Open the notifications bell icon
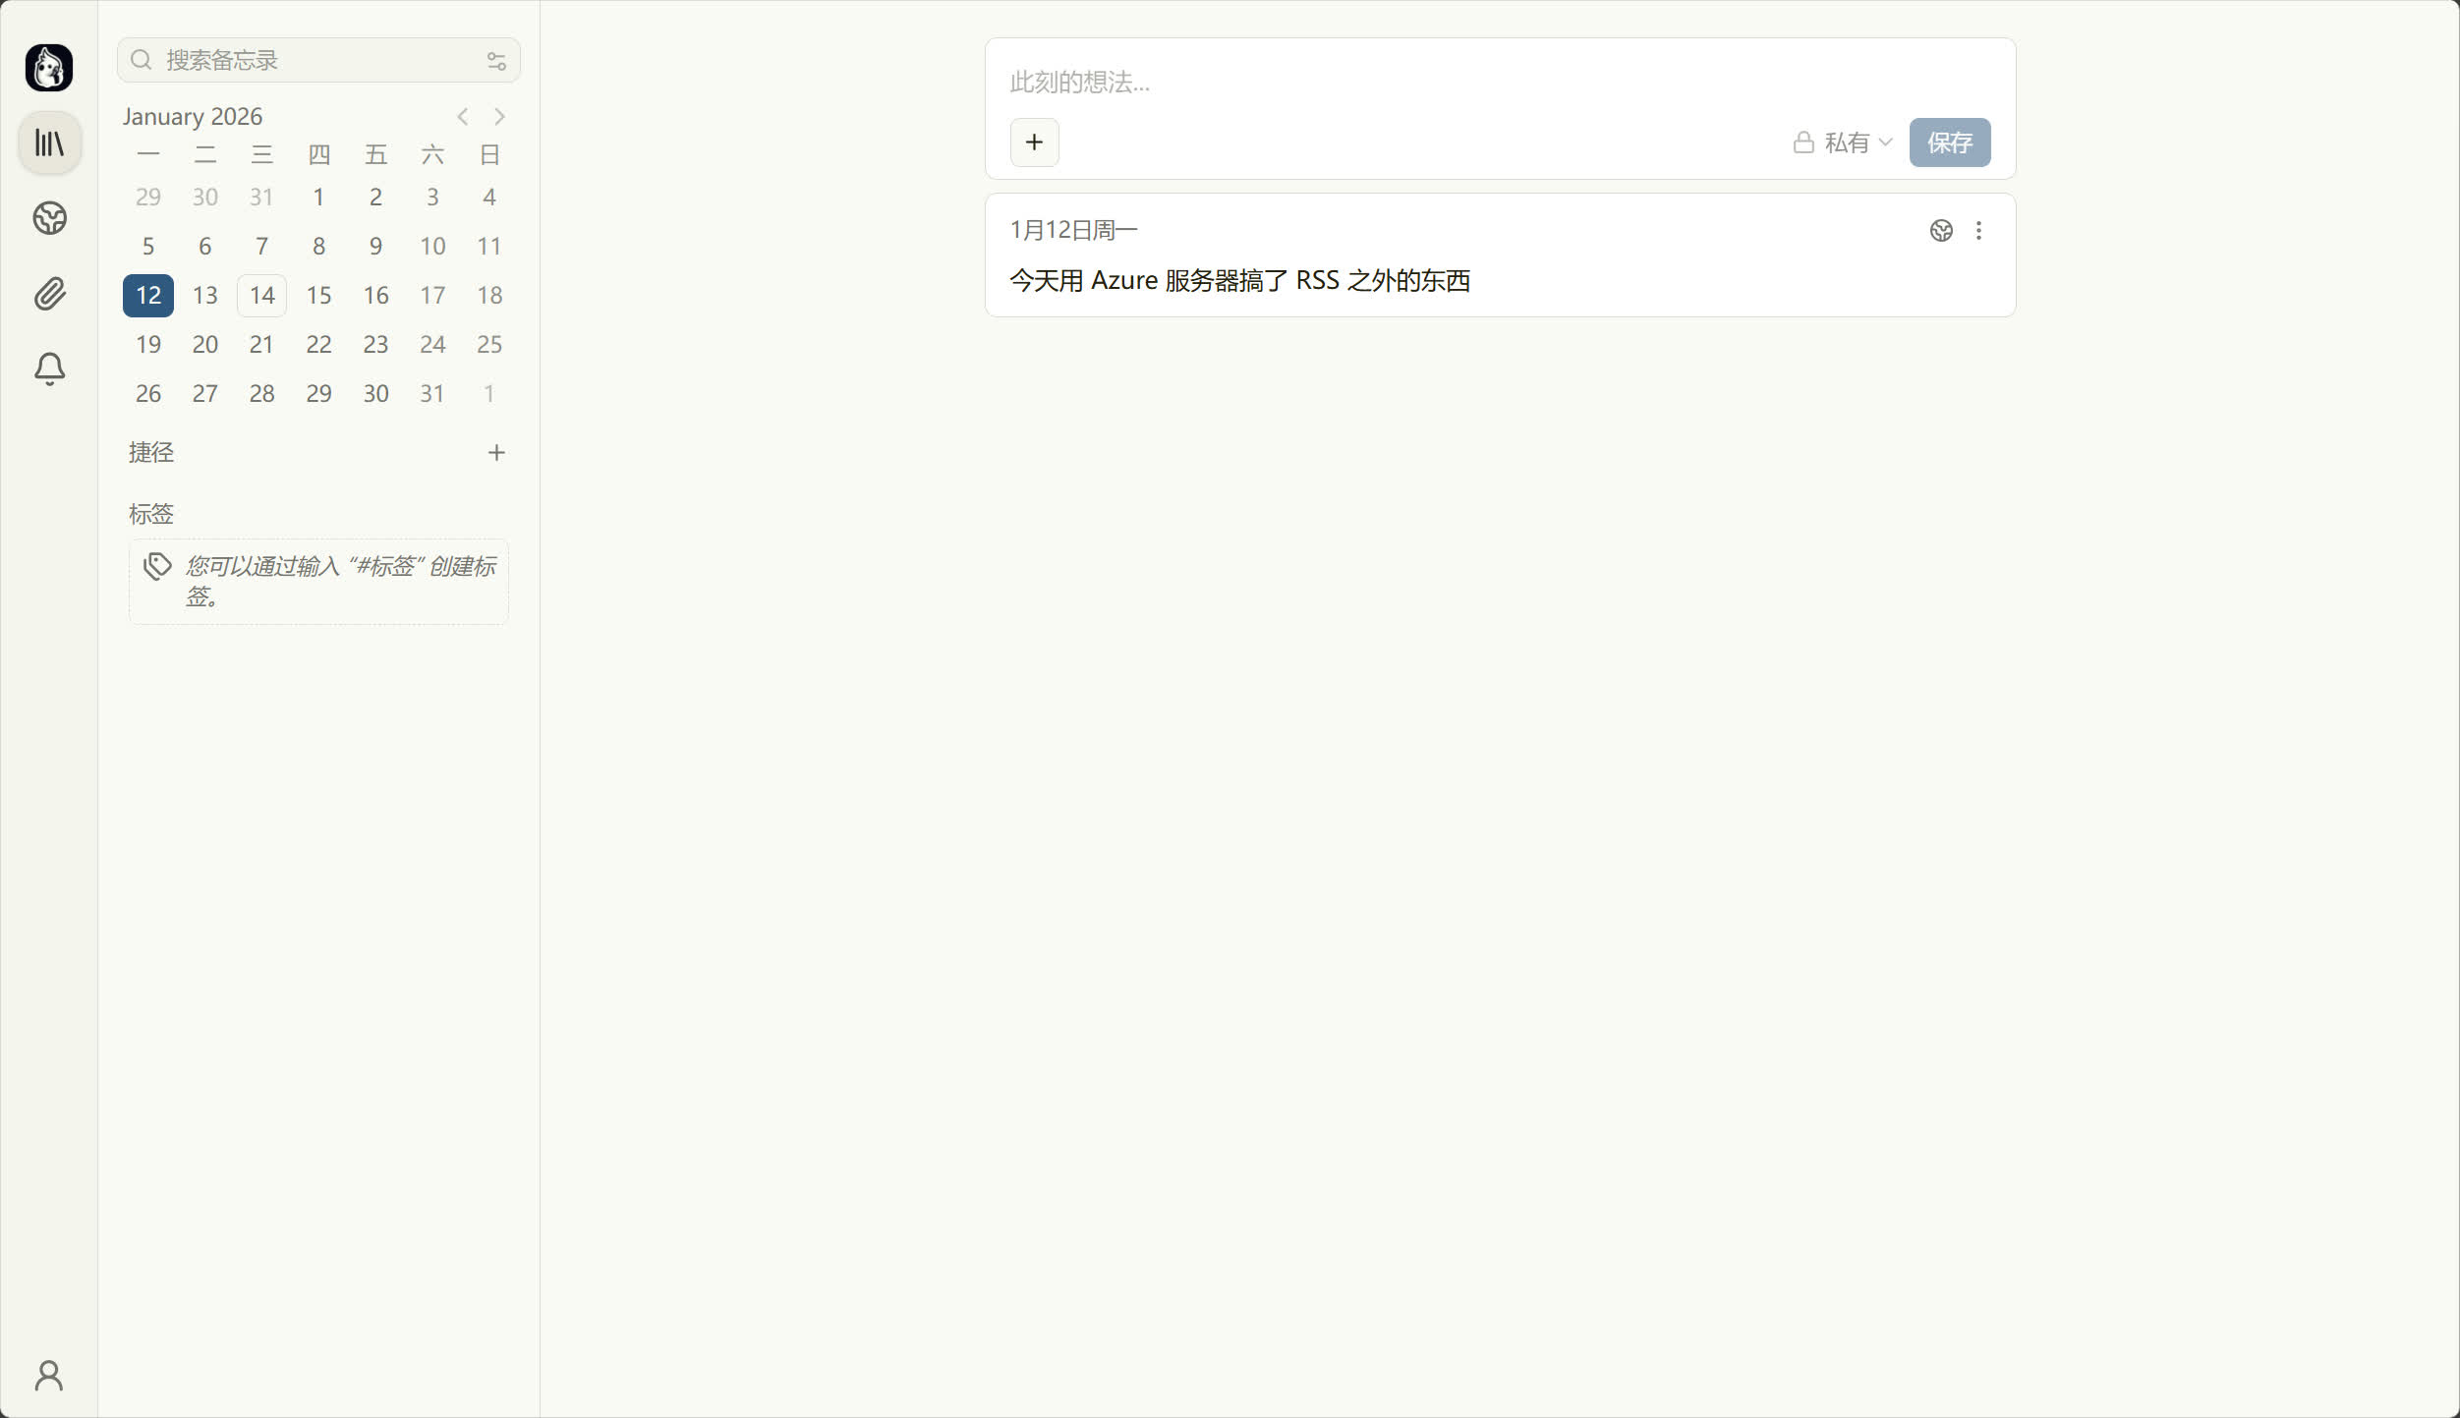This screenshot has height=1418, width=2460. pyautogui.click(x=49, y=369)
